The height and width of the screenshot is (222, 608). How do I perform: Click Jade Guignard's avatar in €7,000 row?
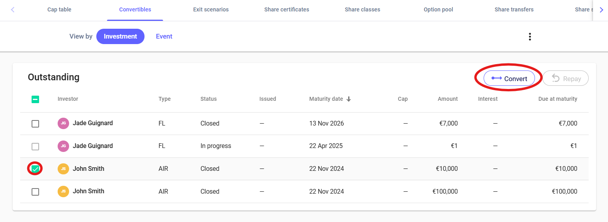pos(63,123)
